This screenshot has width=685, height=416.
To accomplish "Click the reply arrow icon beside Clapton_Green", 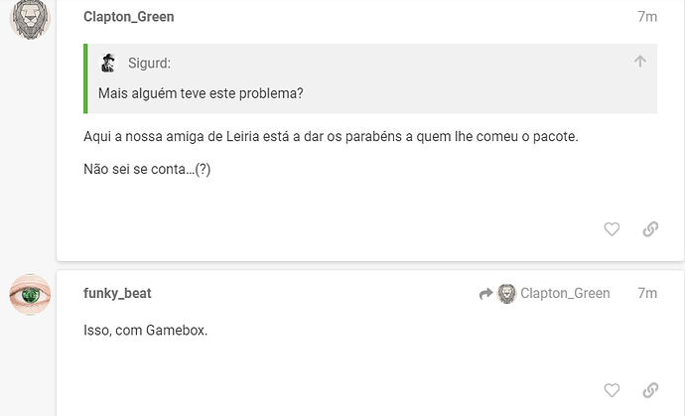I will (485, 294).
